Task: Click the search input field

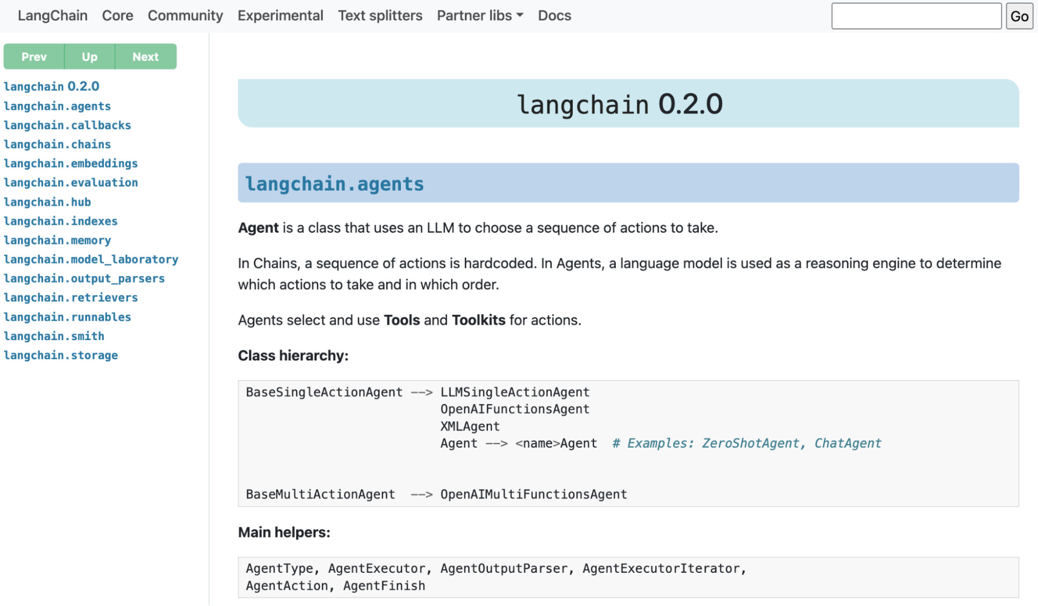Action: pos(916,16)
